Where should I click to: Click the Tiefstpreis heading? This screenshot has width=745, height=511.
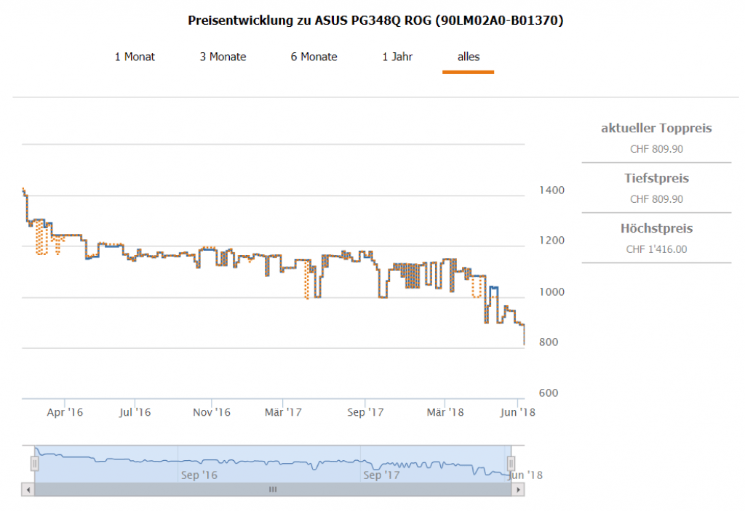(656, 179)
